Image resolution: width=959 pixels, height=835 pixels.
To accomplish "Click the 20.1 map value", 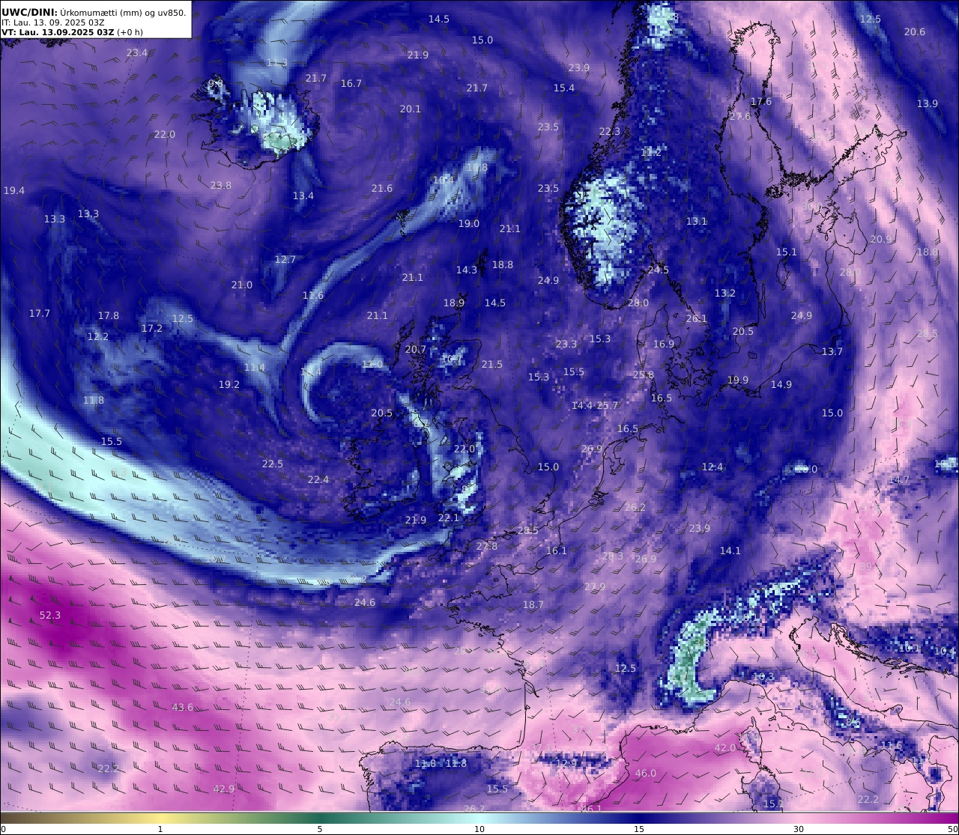I will [411, 109].
